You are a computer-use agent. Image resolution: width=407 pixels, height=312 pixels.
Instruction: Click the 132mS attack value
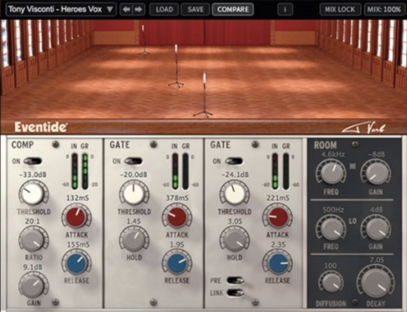pos(78,198)
